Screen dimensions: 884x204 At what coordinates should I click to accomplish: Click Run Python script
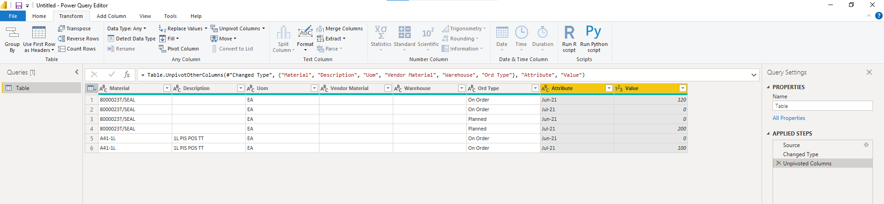click(594, 40)
